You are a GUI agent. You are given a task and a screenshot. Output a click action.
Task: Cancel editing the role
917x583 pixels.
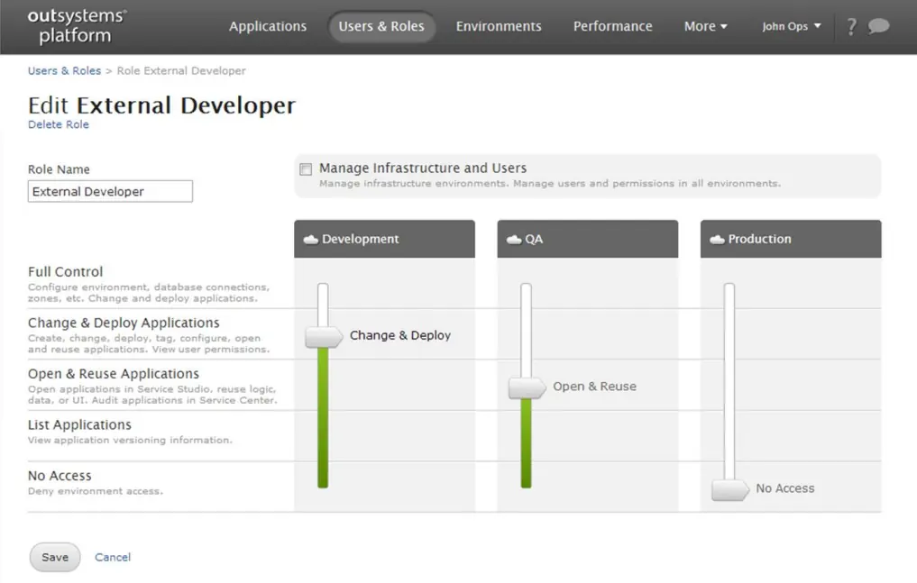(113, 557)
